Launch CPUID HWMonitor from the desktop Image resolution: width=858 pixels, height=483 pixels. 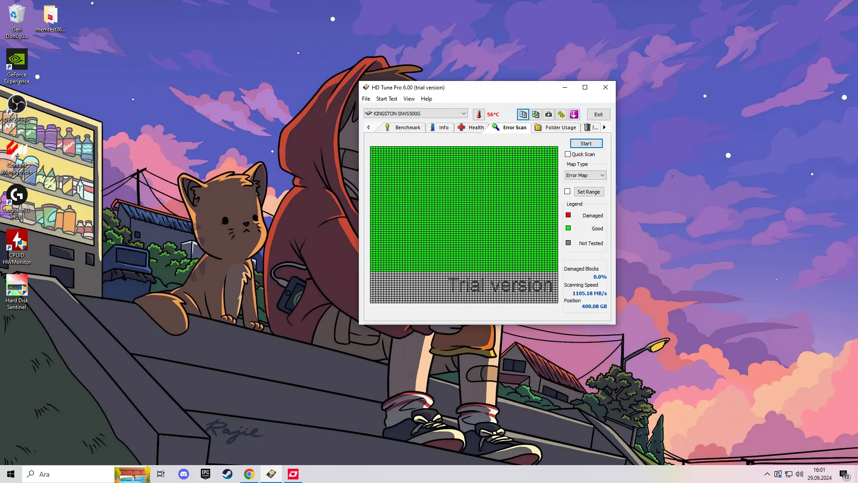(x=17, y=247)
